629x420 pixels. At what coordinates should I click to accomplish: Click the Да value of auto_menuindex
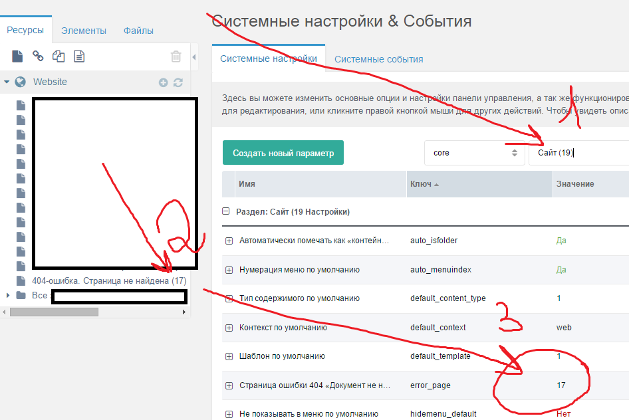click(561, 270)
